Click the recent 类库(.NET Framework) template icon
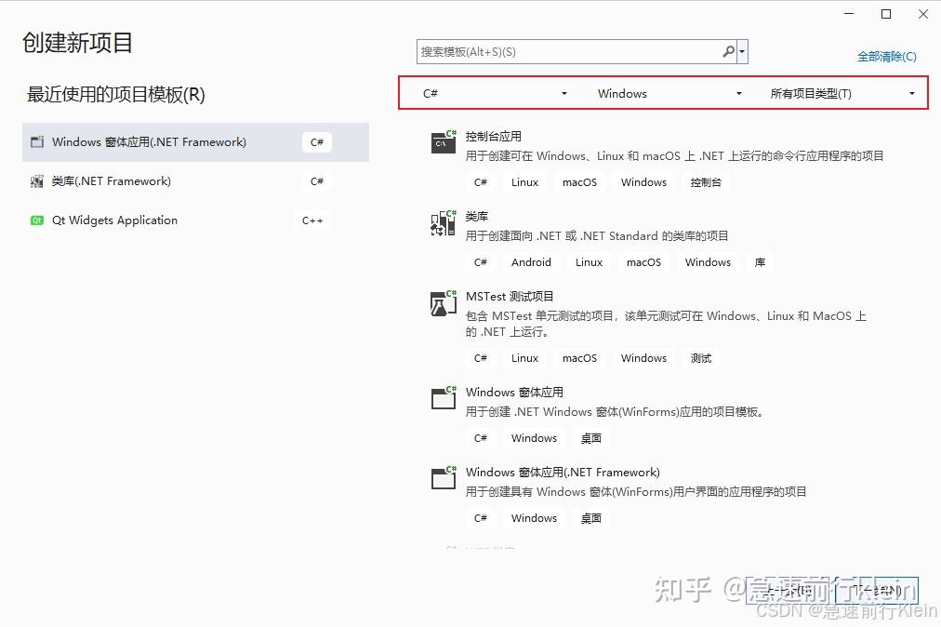Viewport: 941px width, 627px height. (x=37, y=181)
